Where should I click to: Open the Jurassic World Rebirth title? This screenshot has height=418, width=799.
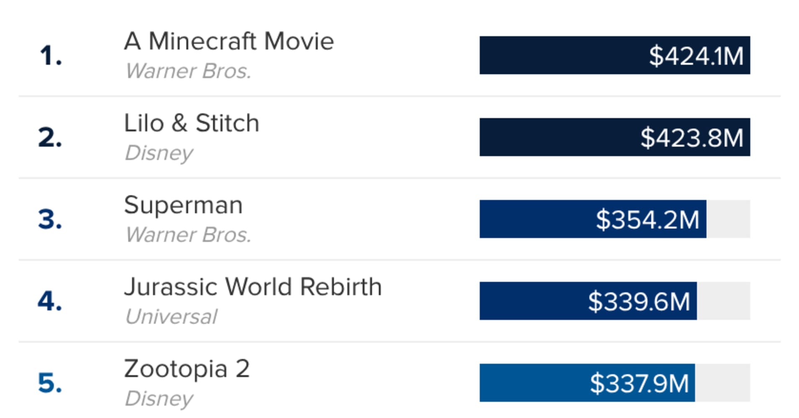[x=253, y=287]
